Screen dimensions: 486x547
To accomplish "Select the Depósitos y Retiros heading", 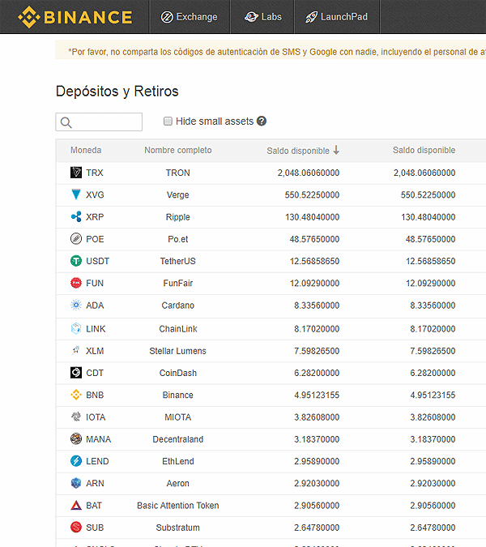I will click(117, 92).
